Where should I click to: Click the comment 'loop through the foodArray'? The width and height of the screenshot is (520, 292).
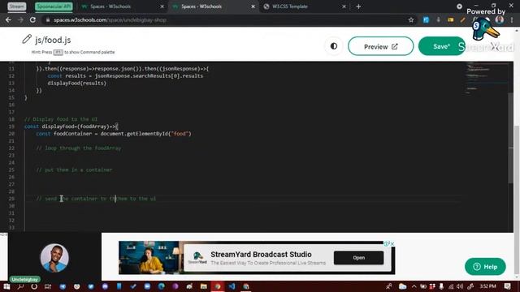coord(79,148)
